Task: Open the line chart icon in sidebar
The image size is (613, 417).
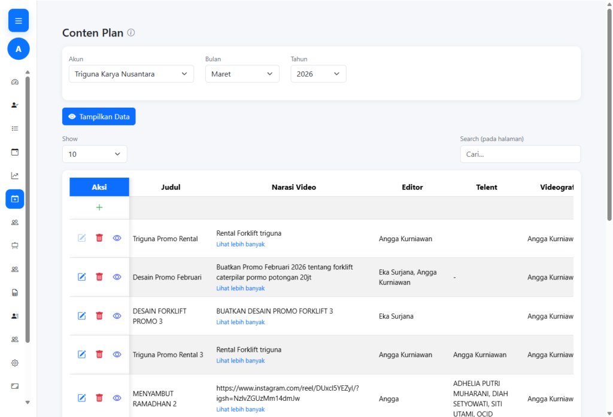Action: (15, 175)
